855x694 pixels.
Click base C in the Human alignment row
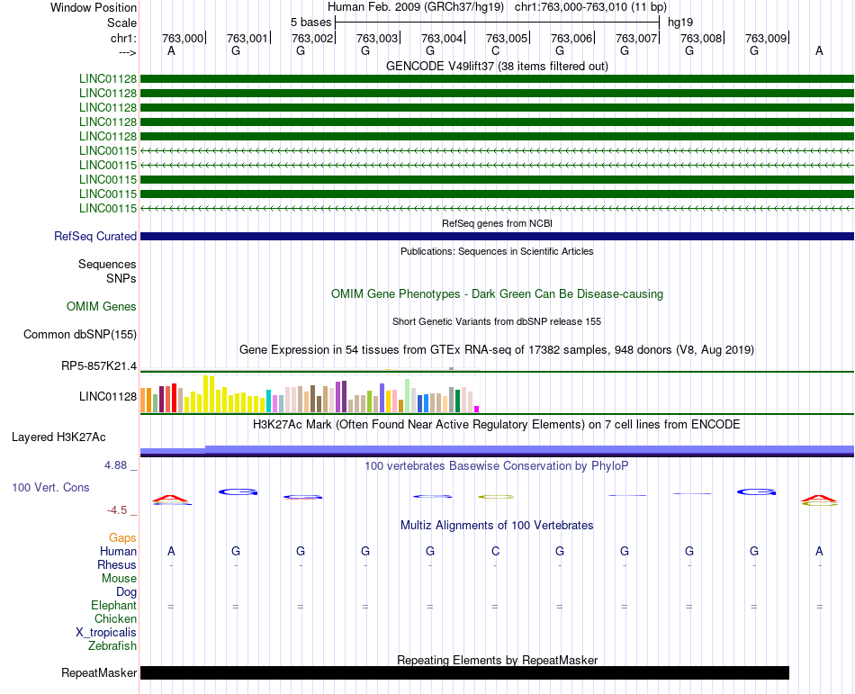click(495, 551)
